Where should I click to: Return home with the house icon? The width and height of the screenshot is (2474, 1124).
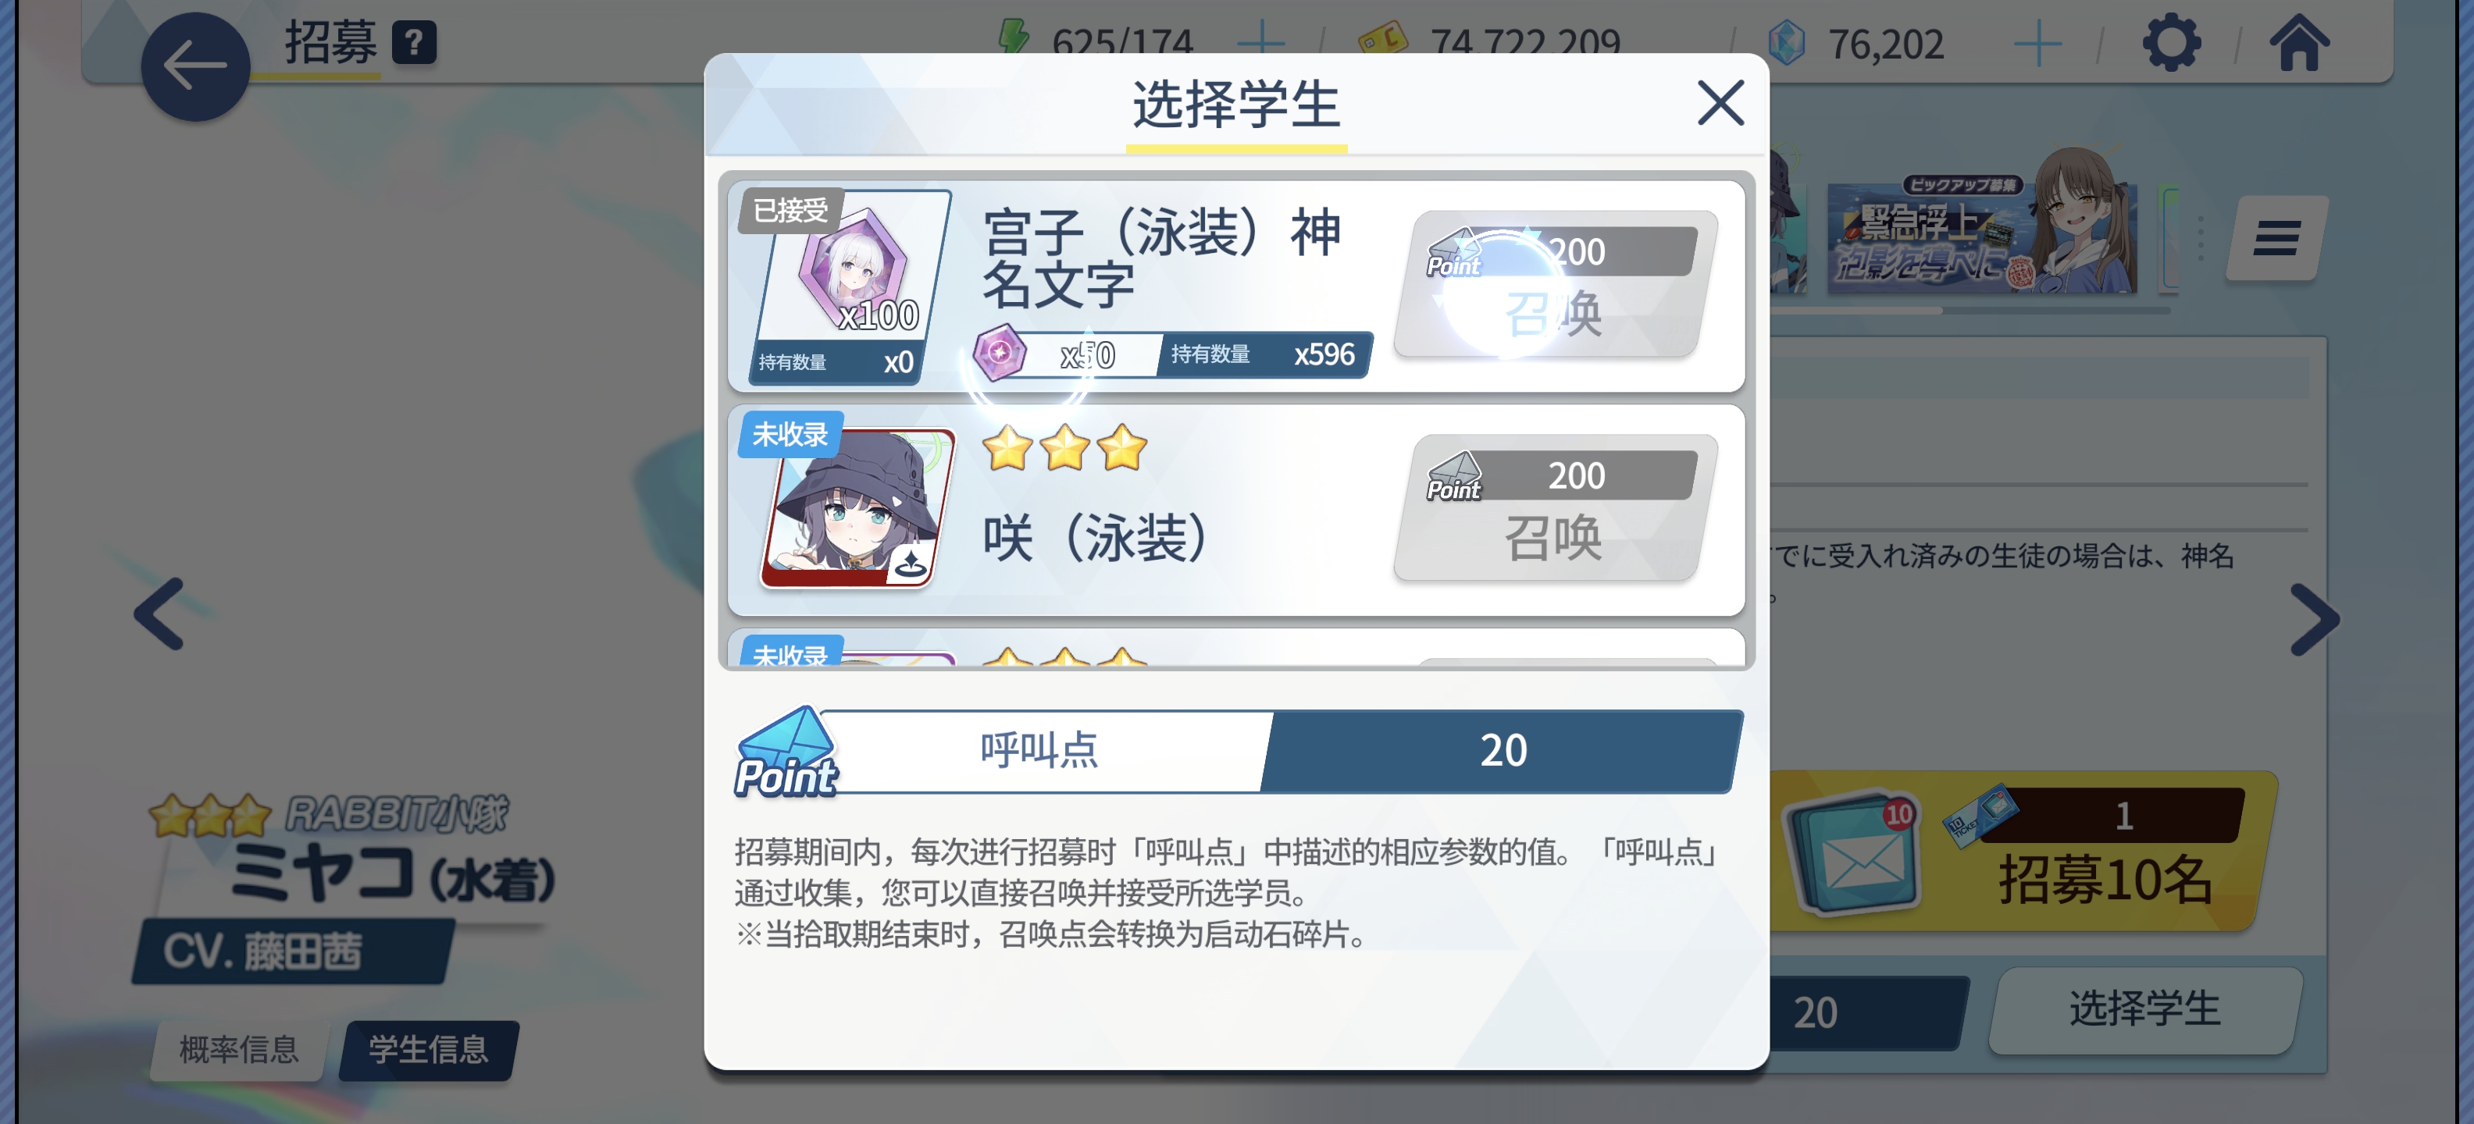[2298, 43]
